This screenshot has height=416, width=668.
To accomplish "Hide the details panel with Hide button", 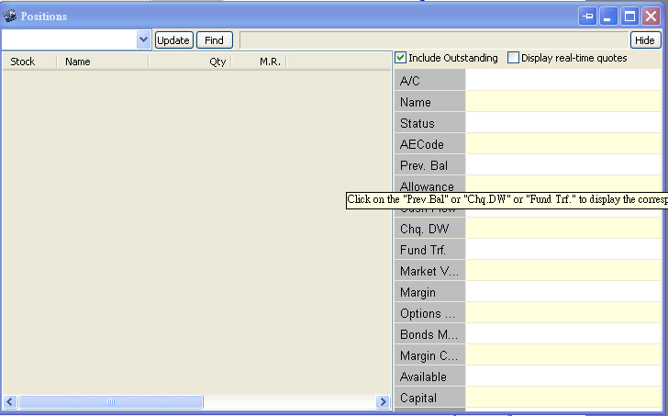I will 645,40.
